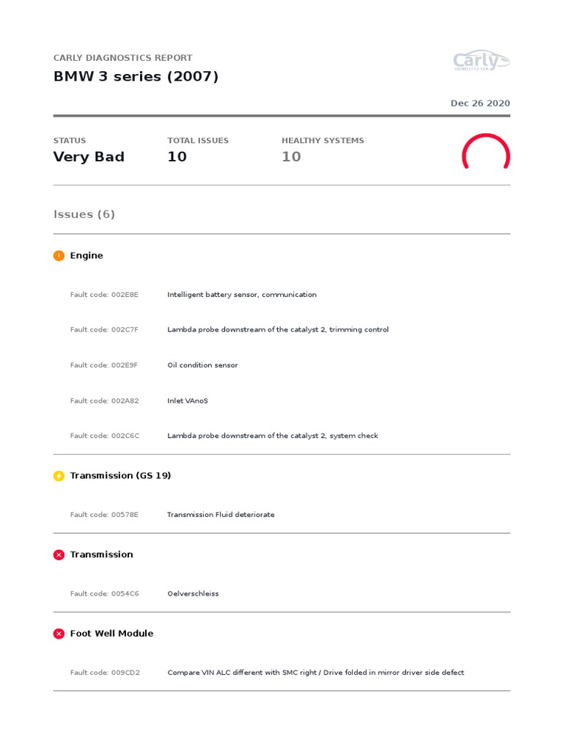Click the Oelverschleiss fault description
Viewport: 563px width, 751px height.
pyautogui.click(x=193, y=593)
